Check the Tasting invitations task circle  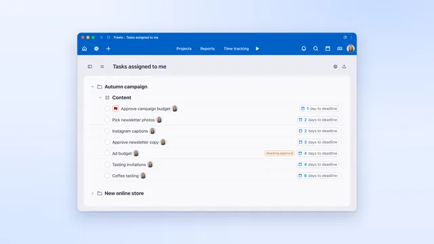pos(107,164)
